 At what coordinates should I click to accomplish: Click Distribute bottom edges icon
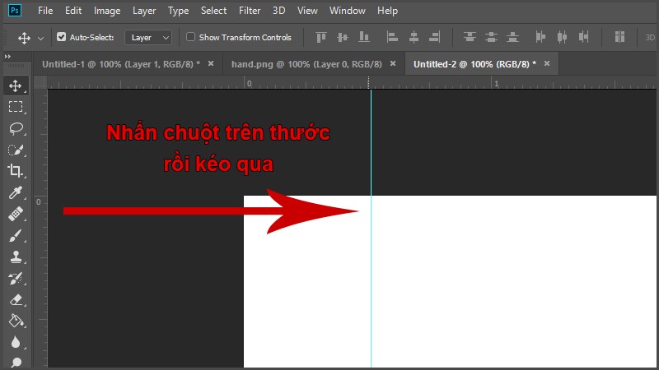tap(512, 37)
